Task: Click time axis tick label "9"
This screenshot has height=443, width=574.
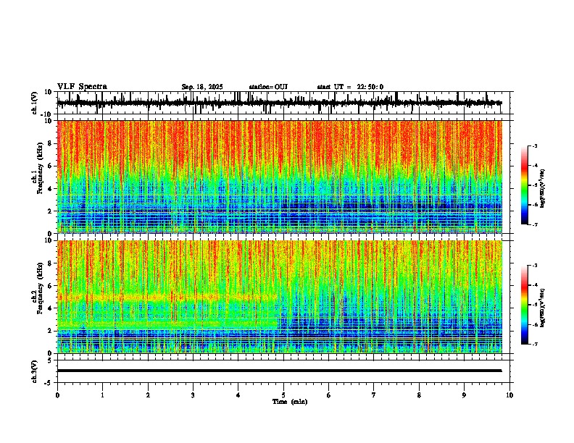Action: [x=464, y=395]
